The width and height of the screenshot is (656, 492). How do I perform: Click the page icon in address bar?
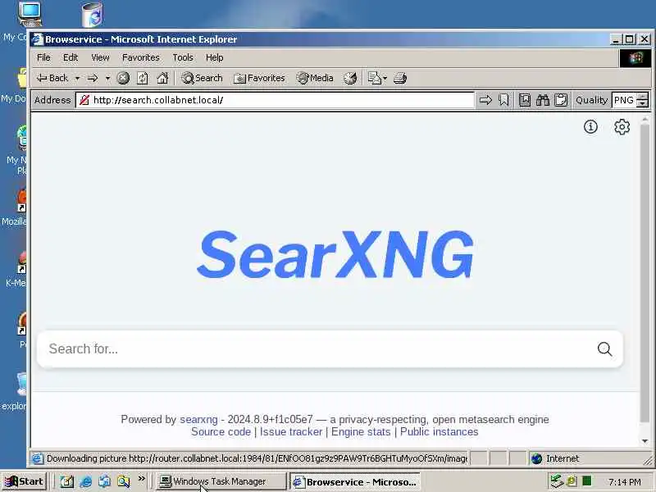coord(84,100)
